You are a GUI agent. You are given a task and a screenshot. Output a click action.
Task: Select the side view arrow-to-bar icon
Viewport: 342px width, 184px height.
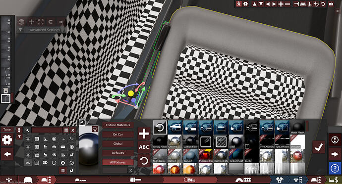pos(296,4)
